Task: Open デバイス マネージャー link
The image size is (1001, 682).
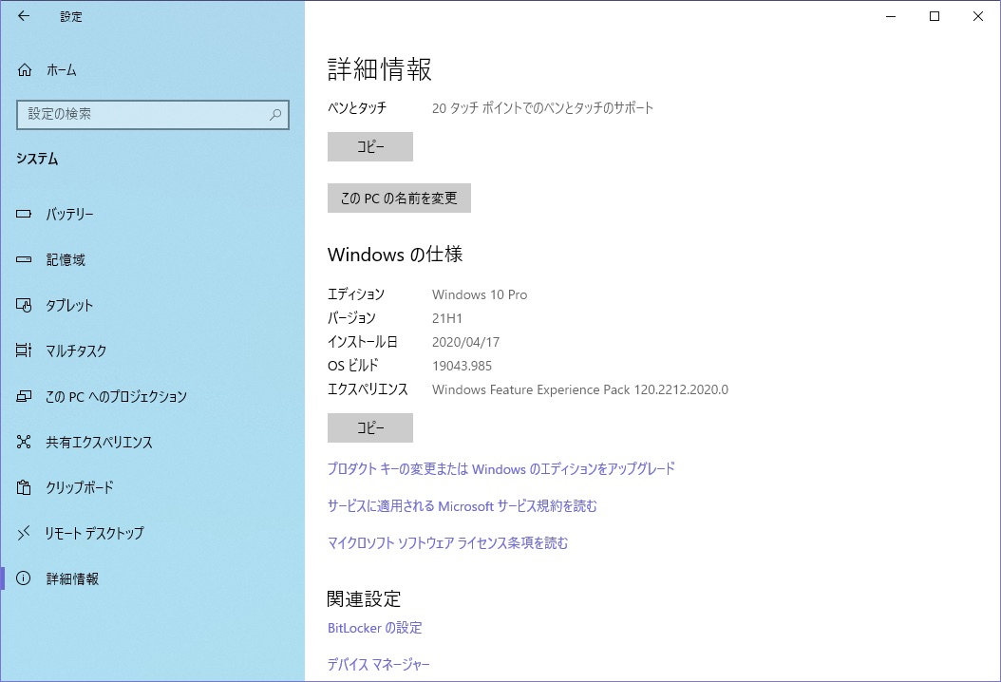Action: [x=379, y=665]
